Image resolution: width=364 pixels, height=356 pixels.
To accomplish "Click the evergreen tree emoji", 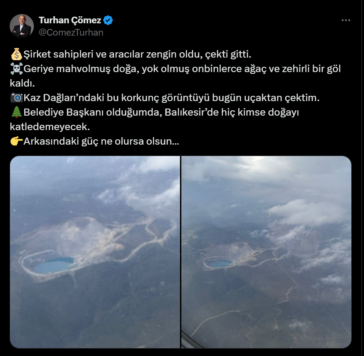I will (x=17, y=112).
